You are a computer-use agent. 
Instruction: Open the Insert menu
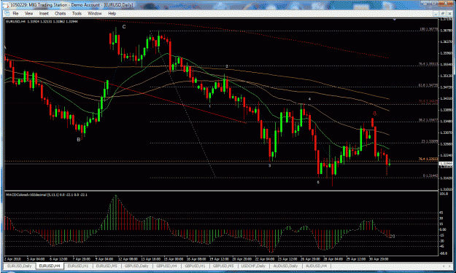44,13
